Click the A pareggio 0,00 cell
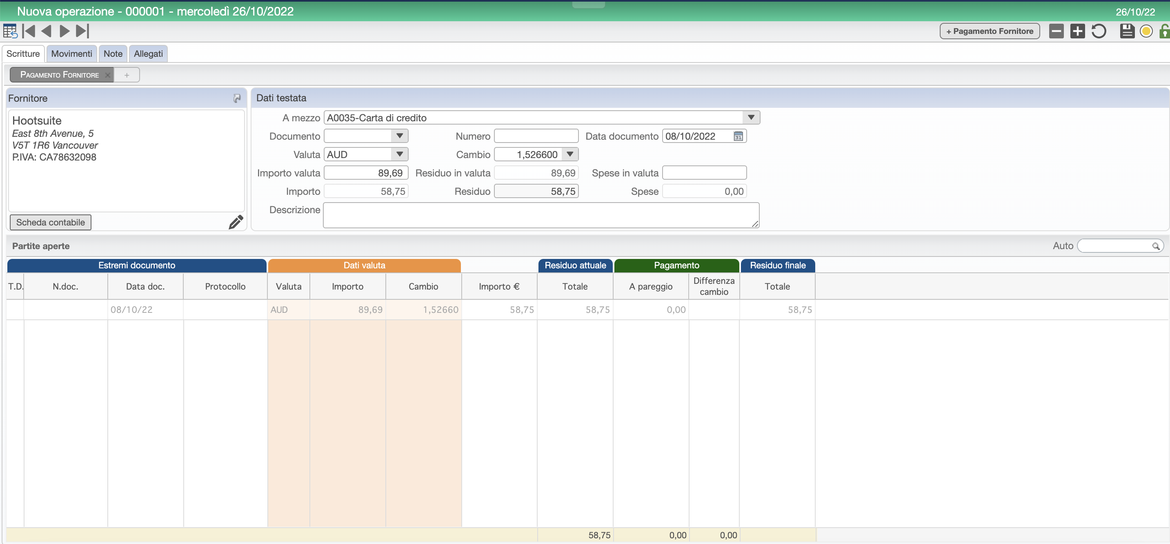This screenshot has width=1170, height=544. [x=650, y=310]
